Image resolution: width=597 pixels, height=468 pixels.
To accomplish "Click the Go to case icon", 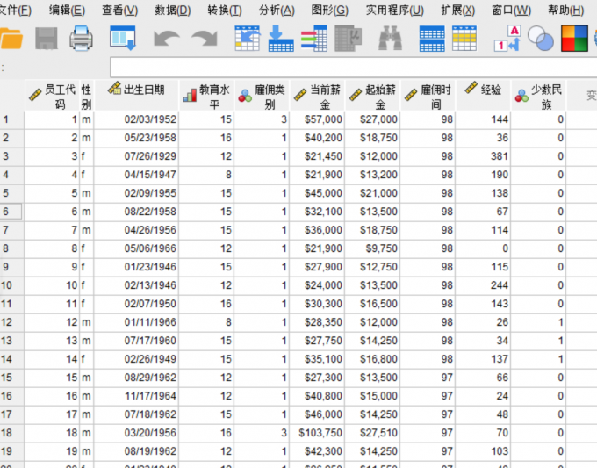I will (x=248, y=39).
